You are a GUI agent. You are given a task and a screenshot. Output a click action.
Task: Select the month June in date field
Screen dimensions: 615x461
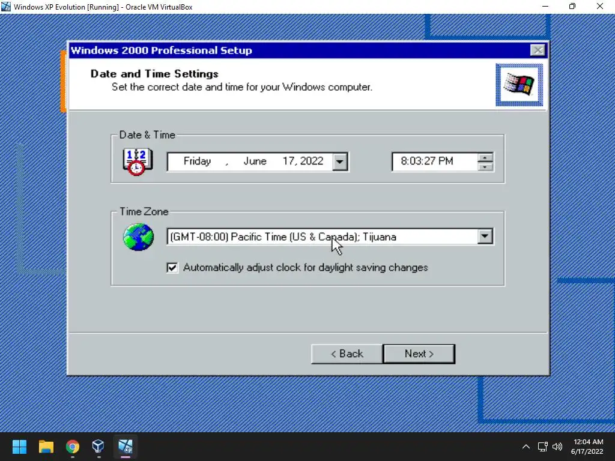[x=255, y=161]
